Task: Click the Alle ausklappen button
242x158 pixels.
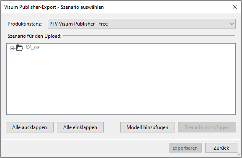Action: click(x=30, y=127)
